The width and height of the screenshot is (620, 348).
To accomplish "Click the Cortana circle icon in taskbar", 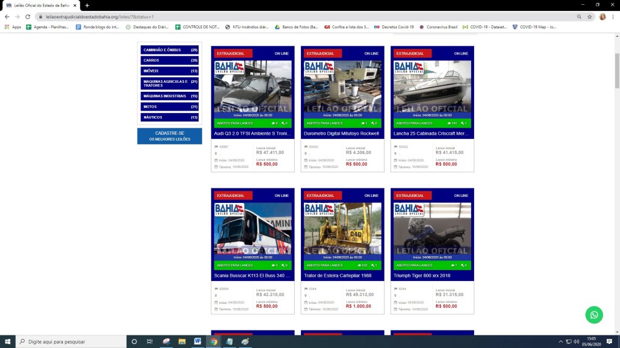I will (x=134, y=342).
